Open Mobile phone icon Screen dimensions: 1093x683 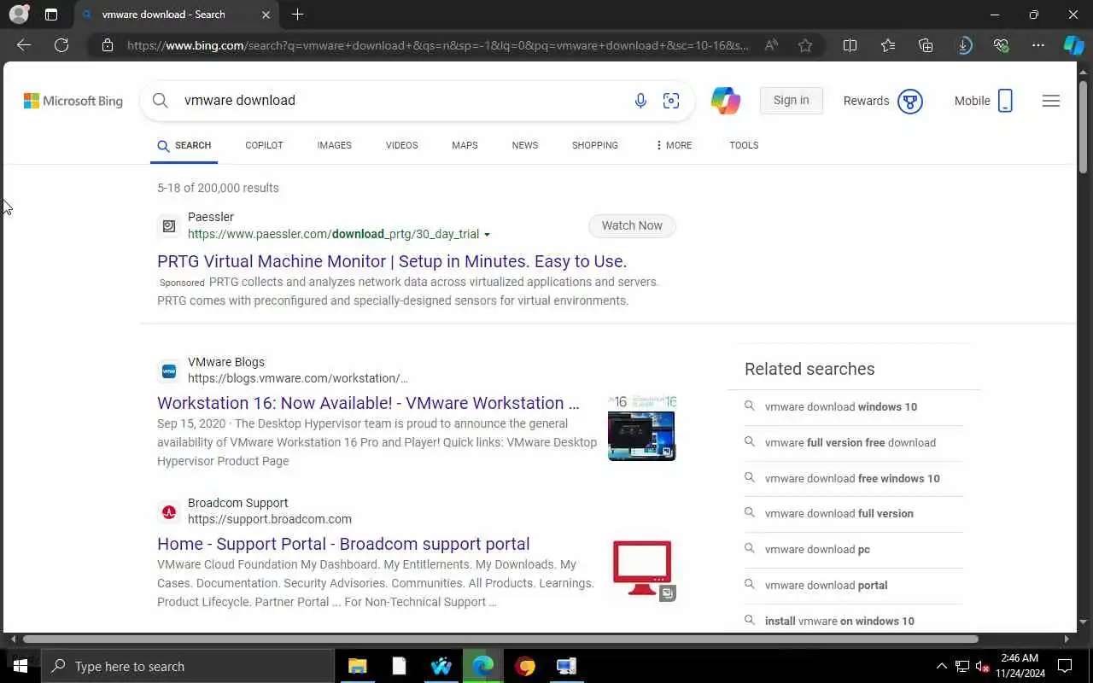click(x=1005, y=101)
